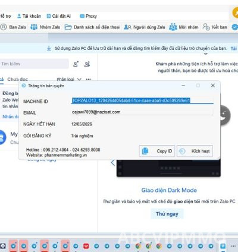The width and height of the screenshot is (238, 252).
Task: Open the Cài đặt AI menu
Action: pyautogui.click(x=58, y=16)
